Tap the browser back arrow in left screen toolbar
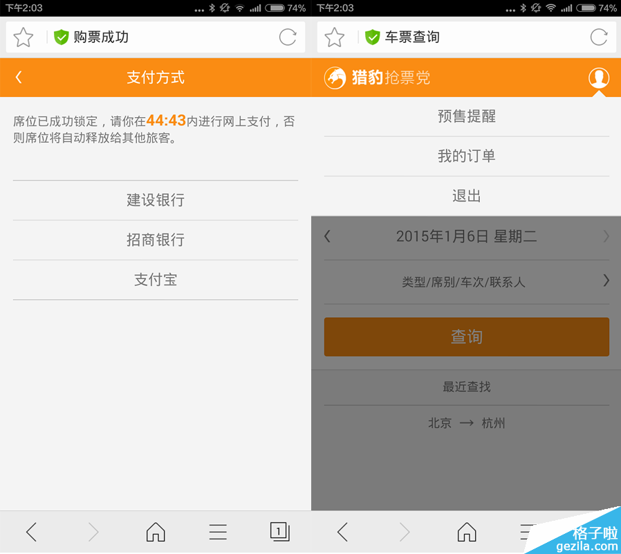 tap(31, 532)
